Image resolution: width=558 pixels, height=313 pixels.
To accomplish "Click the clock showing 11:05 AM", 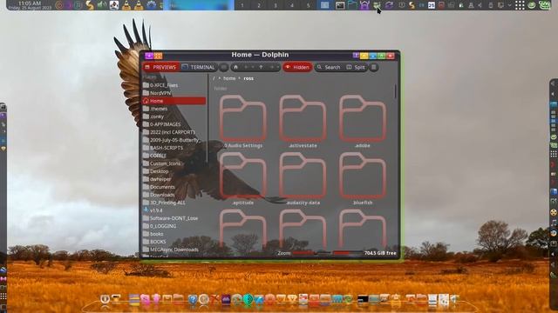I will 30,5.
